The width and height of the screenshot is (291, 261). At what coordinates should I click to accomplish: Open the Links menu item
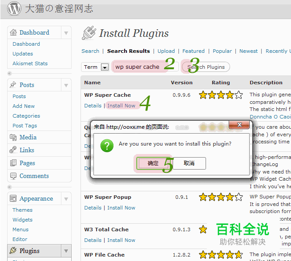pyautogui.click(x=27, y=150)
